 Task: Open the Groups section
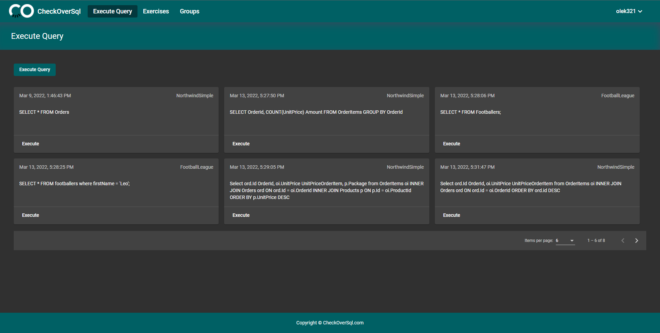click(x=189, y=11)
